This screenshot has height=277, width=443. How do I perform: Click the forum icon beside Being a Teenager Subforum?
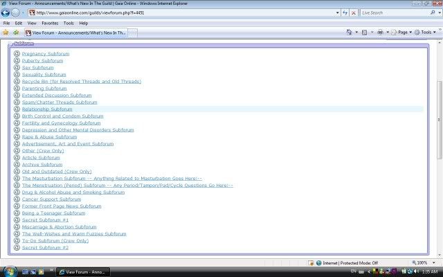17,213
